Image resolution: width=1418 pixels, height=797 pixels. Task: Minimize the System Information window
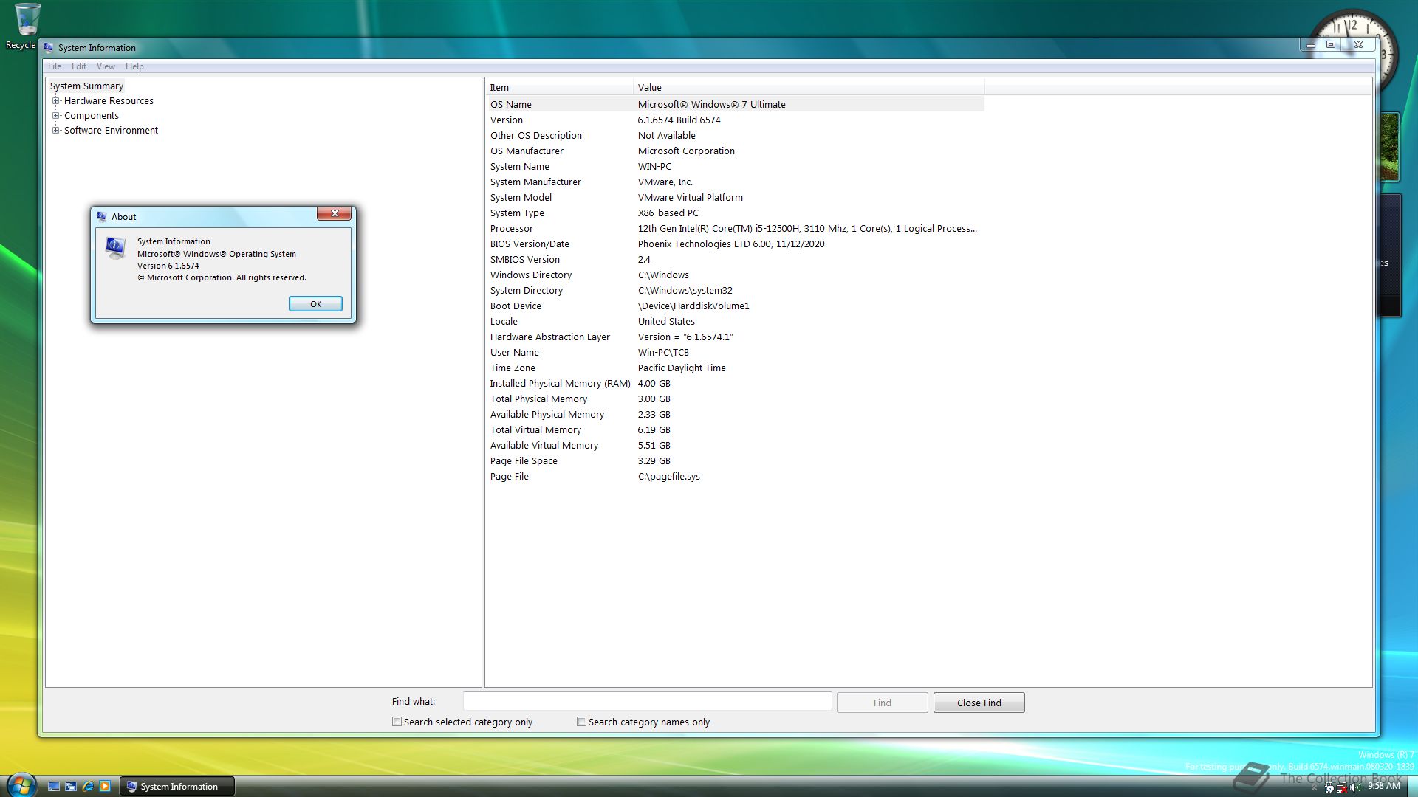point(1310,45)
